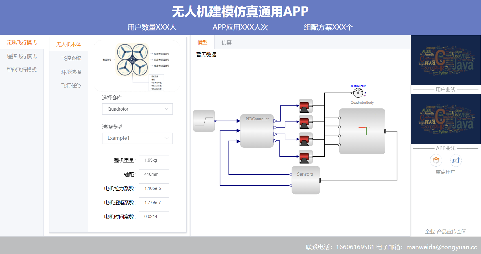This screenshot has height=254, width=481.
Task: Click the 重点用户 section label
Action: coord(445,172)
